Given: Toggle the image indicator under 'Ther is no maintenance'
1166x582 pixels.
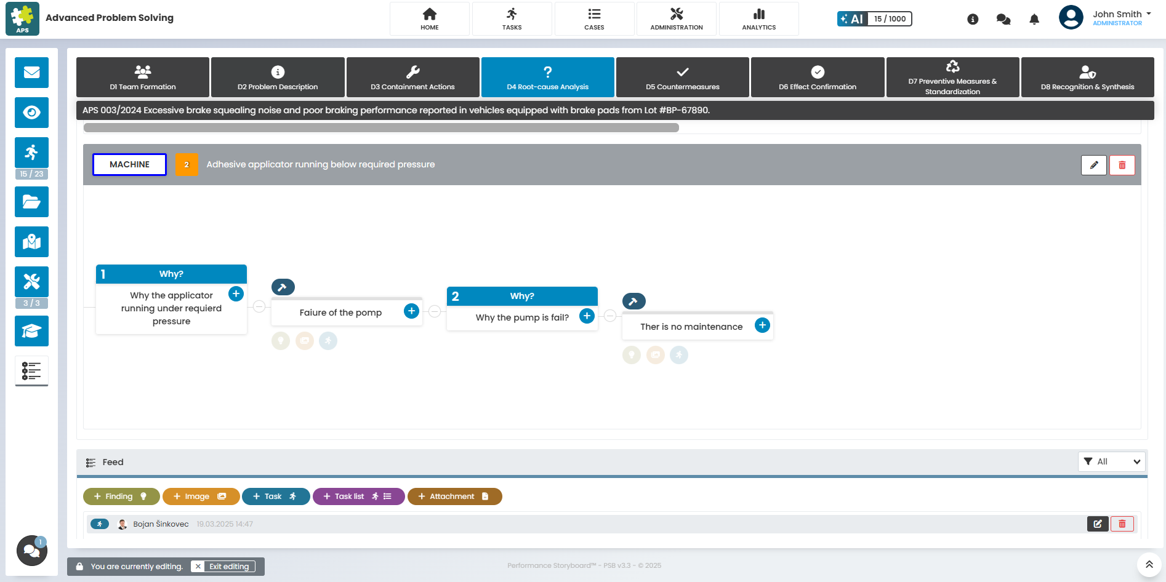Looking at the screenshot, I should click(655, 355).
